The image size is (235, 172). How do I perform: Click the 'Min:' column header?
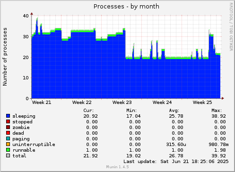pos(131,111)
